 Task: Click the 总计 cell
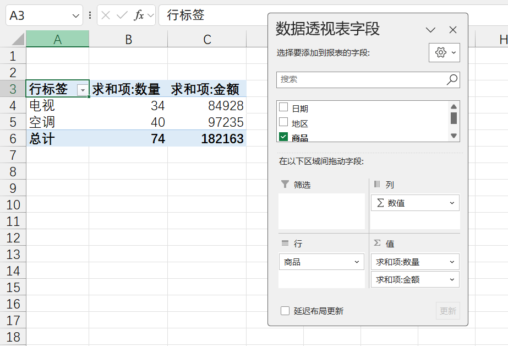[x=58, y=138]
